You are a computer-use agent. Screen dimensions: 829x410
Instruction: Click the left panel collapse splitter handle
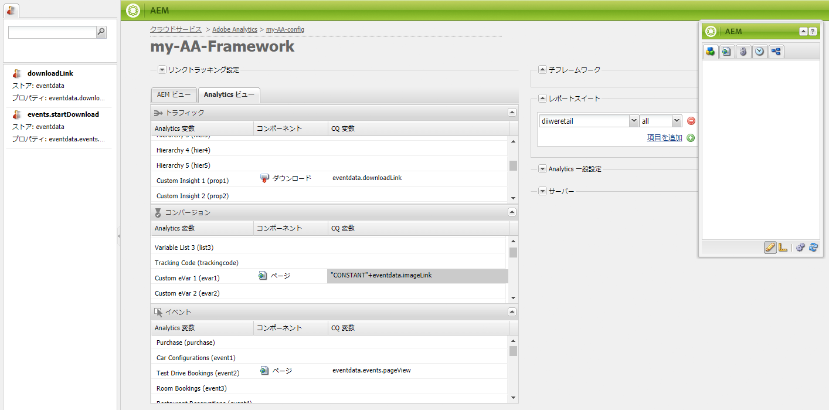pyautogui.click(x=119, y=236)
